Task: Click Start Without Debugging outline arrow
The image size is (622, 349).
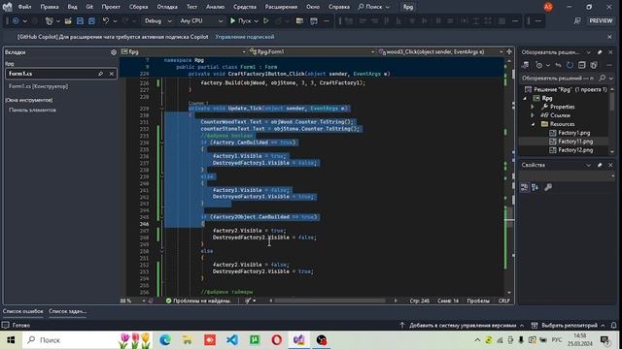Action: tap(266, 21)
